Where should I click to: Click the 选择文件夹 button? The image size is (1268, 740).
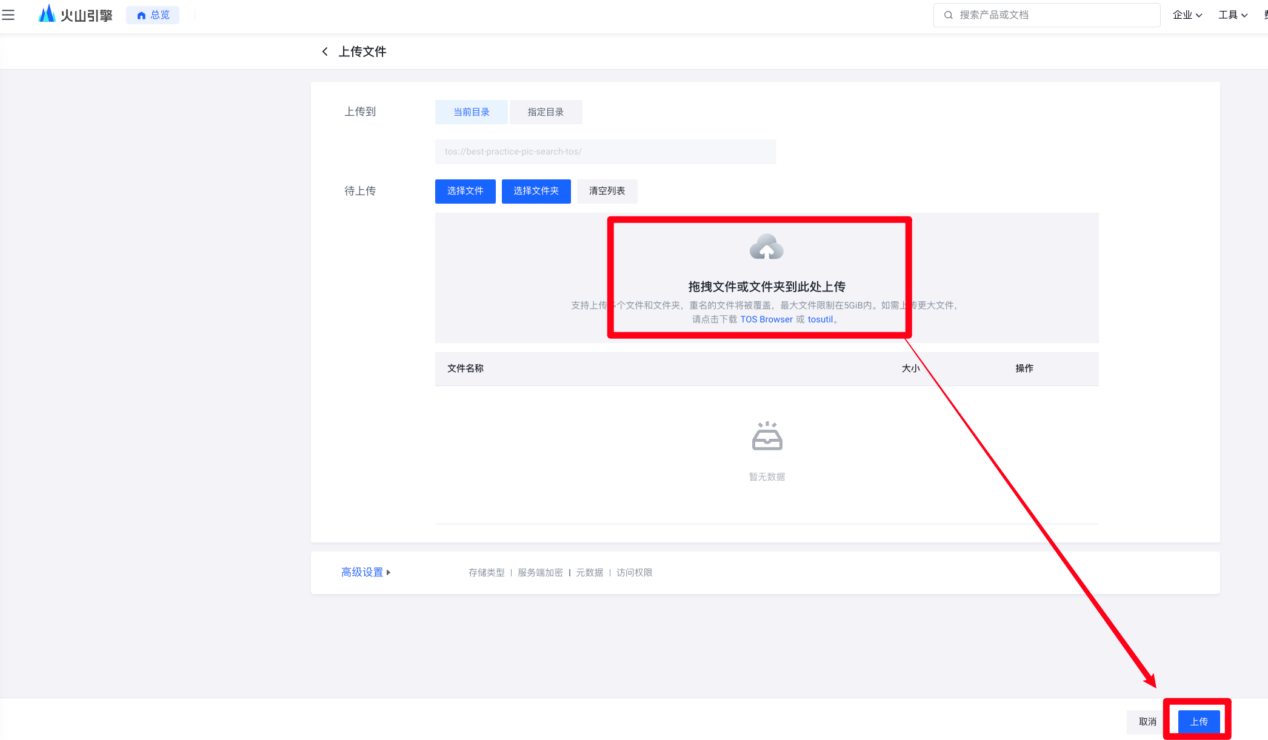click(x=536, y=191)
